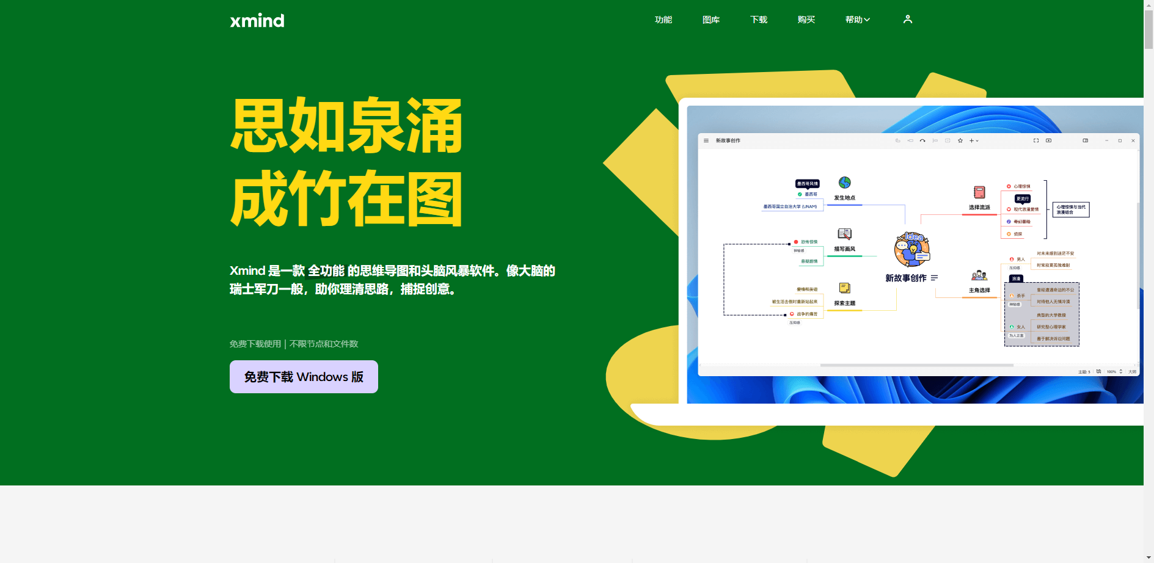The image size is (1154, 563).
Task: Click the grayed-out boundary icon in mockup toolbar
Action: point(948,140)
